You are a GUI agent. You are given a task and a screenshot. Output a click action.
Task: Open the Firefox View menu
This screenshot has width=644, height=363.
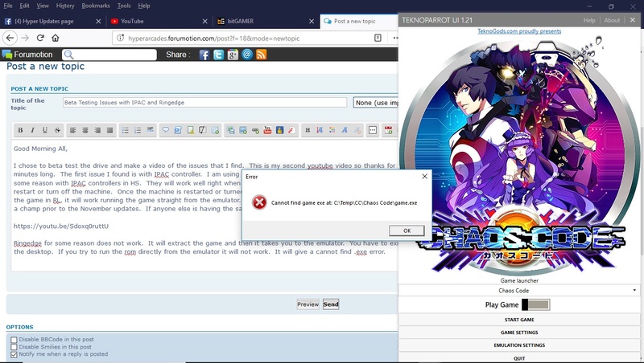tap(43, 6)
